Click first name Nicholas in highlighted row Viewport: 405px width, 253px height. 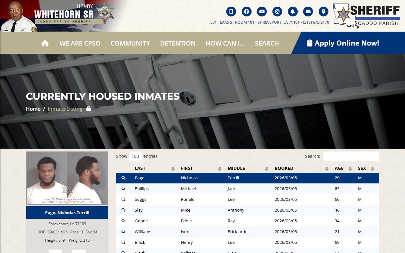click(x=189, y=178)
